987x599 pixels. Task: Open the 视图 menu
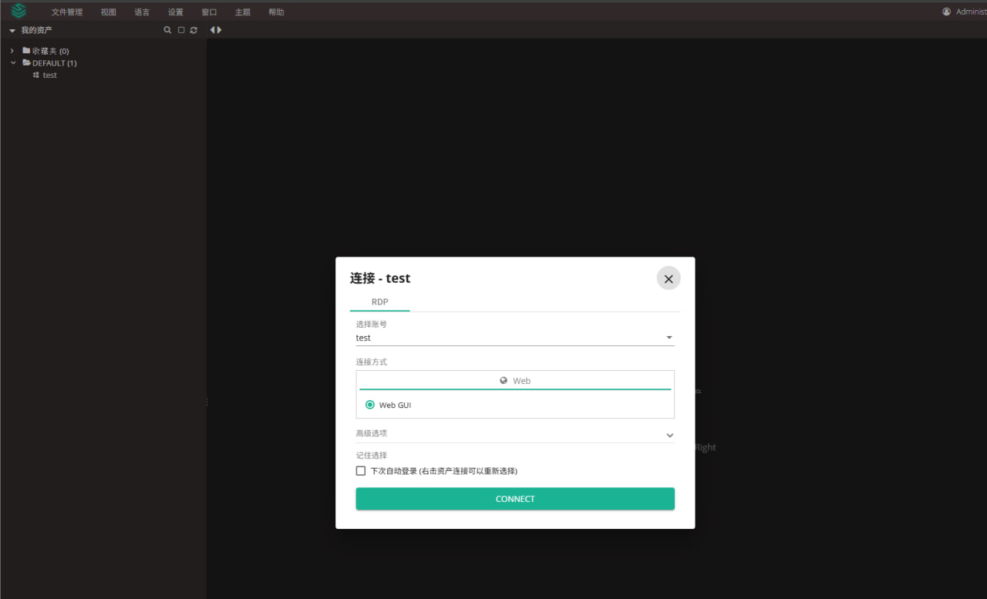coord(108,12)
